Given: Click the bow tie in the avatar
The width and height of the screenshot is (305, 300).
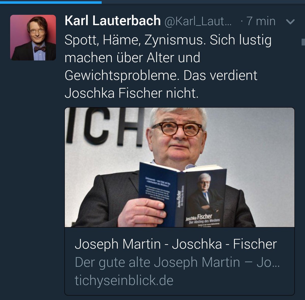Looking at the screenshot, I should [x=40, y=49].
